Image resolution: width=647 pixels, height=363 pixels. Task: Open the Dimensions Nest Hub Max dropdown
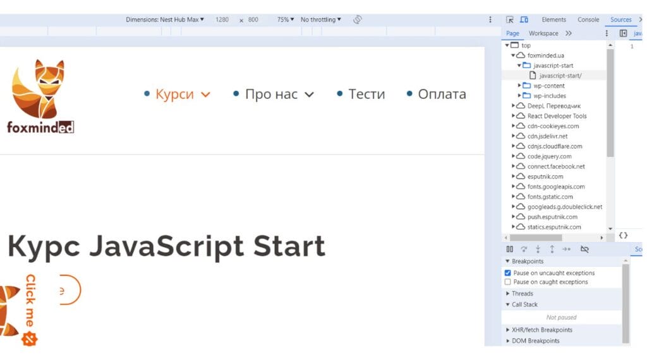[x=165, y=20]
